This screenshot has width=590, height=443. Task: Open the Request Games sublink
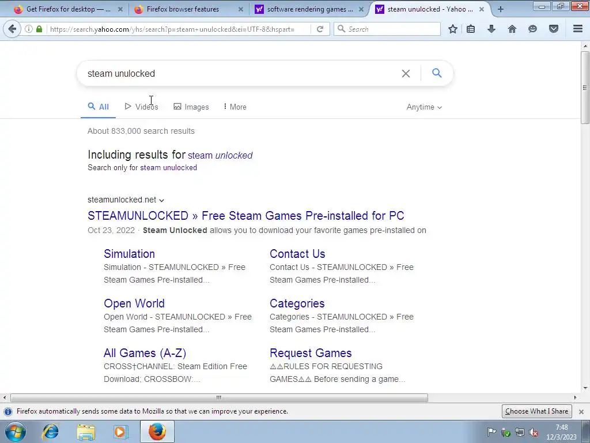[x=311, y=354]
